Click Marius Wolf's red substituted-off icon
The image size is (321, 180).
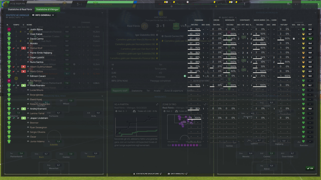[24, 48]
